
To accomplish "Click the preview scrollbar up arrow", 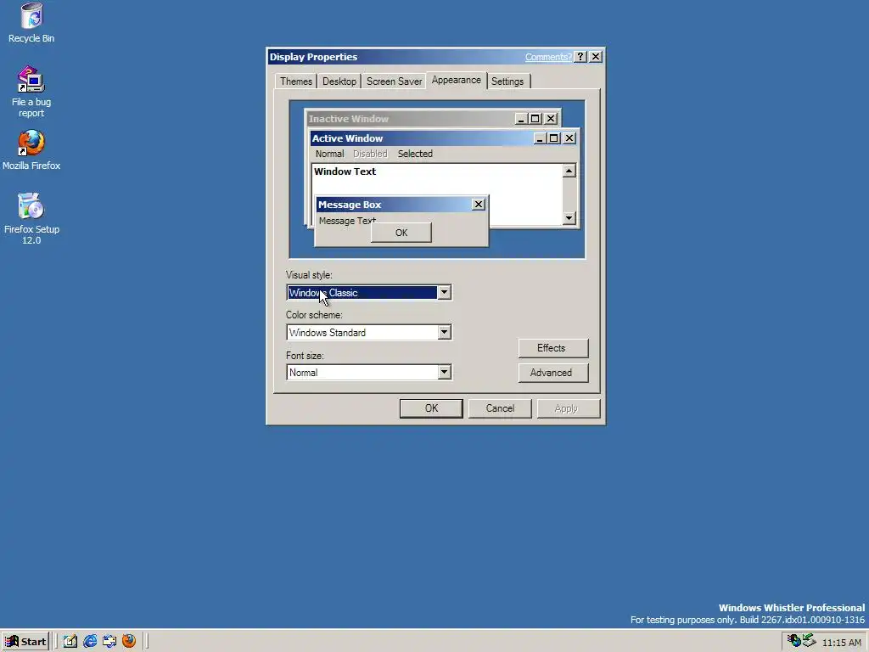I will pos(569,171).
